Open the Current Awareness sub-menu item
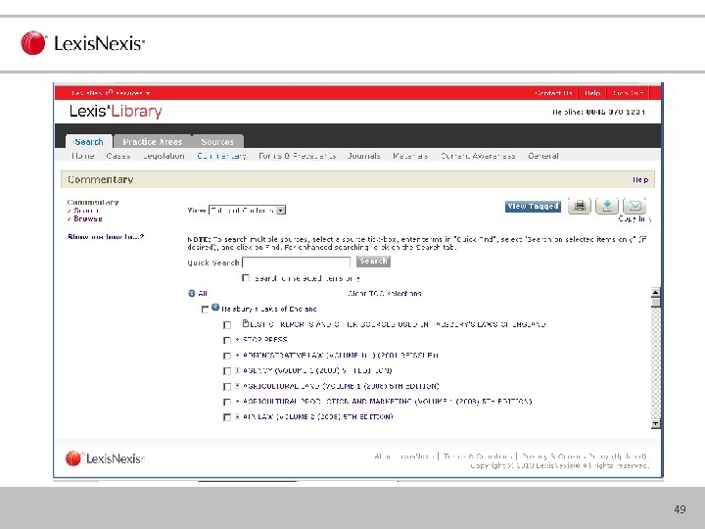This screenshot has height=529, width=705. 478,156
